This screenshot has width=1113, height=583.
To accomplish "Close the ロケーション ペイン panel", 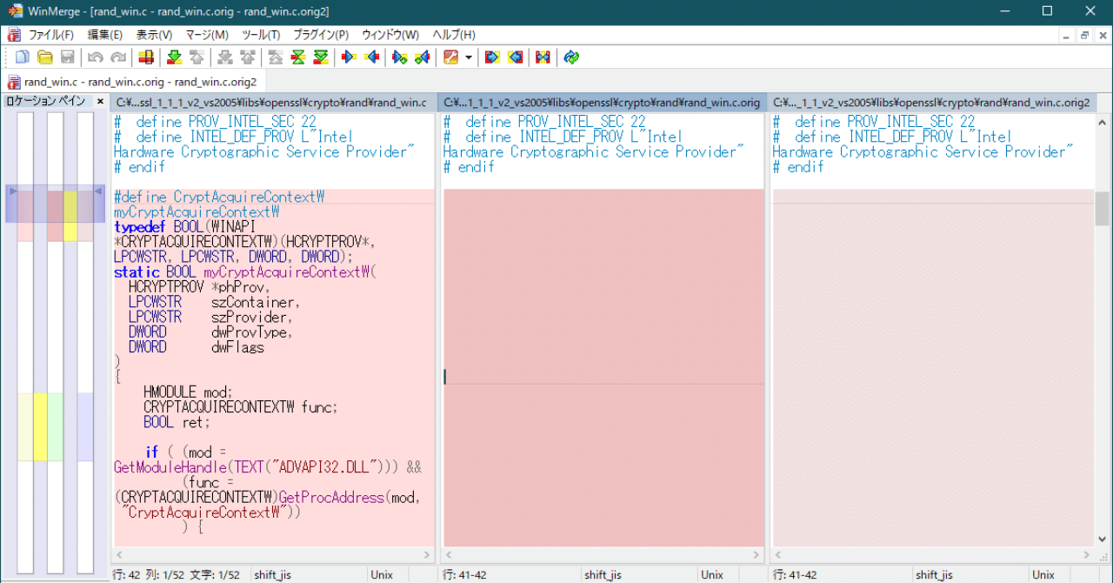I will pos(100,102).
